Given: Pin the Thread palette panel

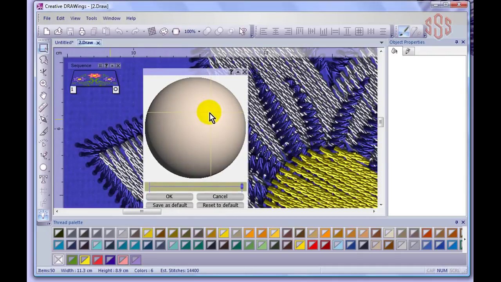Looking at the screenshot, I should click(456, 222).
